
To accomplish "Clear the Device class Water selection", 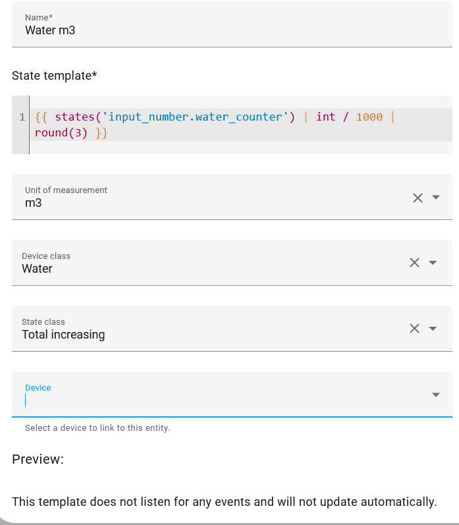I will point(414,262).
